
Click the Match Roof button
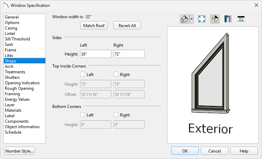[94, 25]
